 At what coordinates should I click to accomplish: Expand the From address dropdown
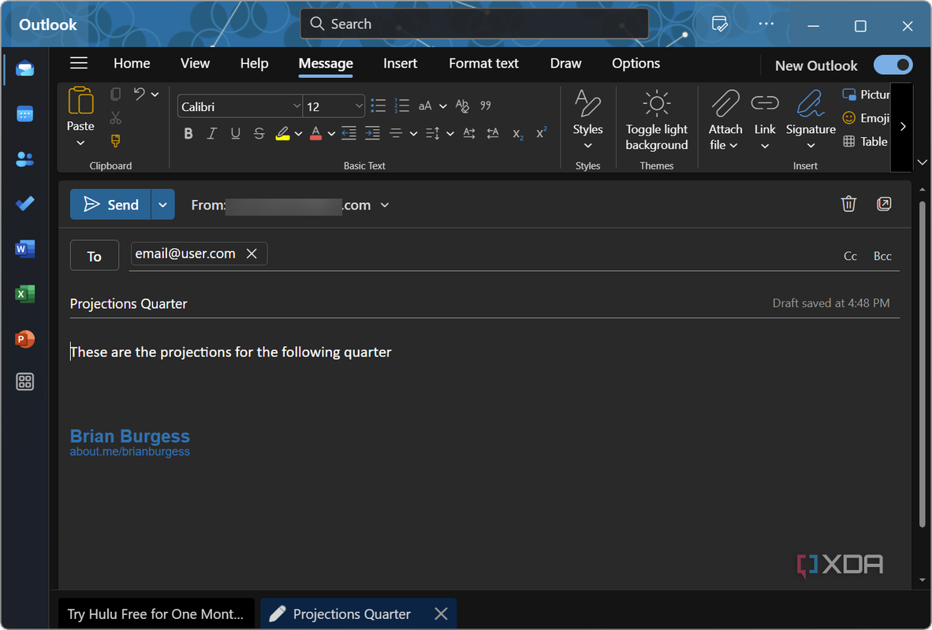[x=385, y=205]
